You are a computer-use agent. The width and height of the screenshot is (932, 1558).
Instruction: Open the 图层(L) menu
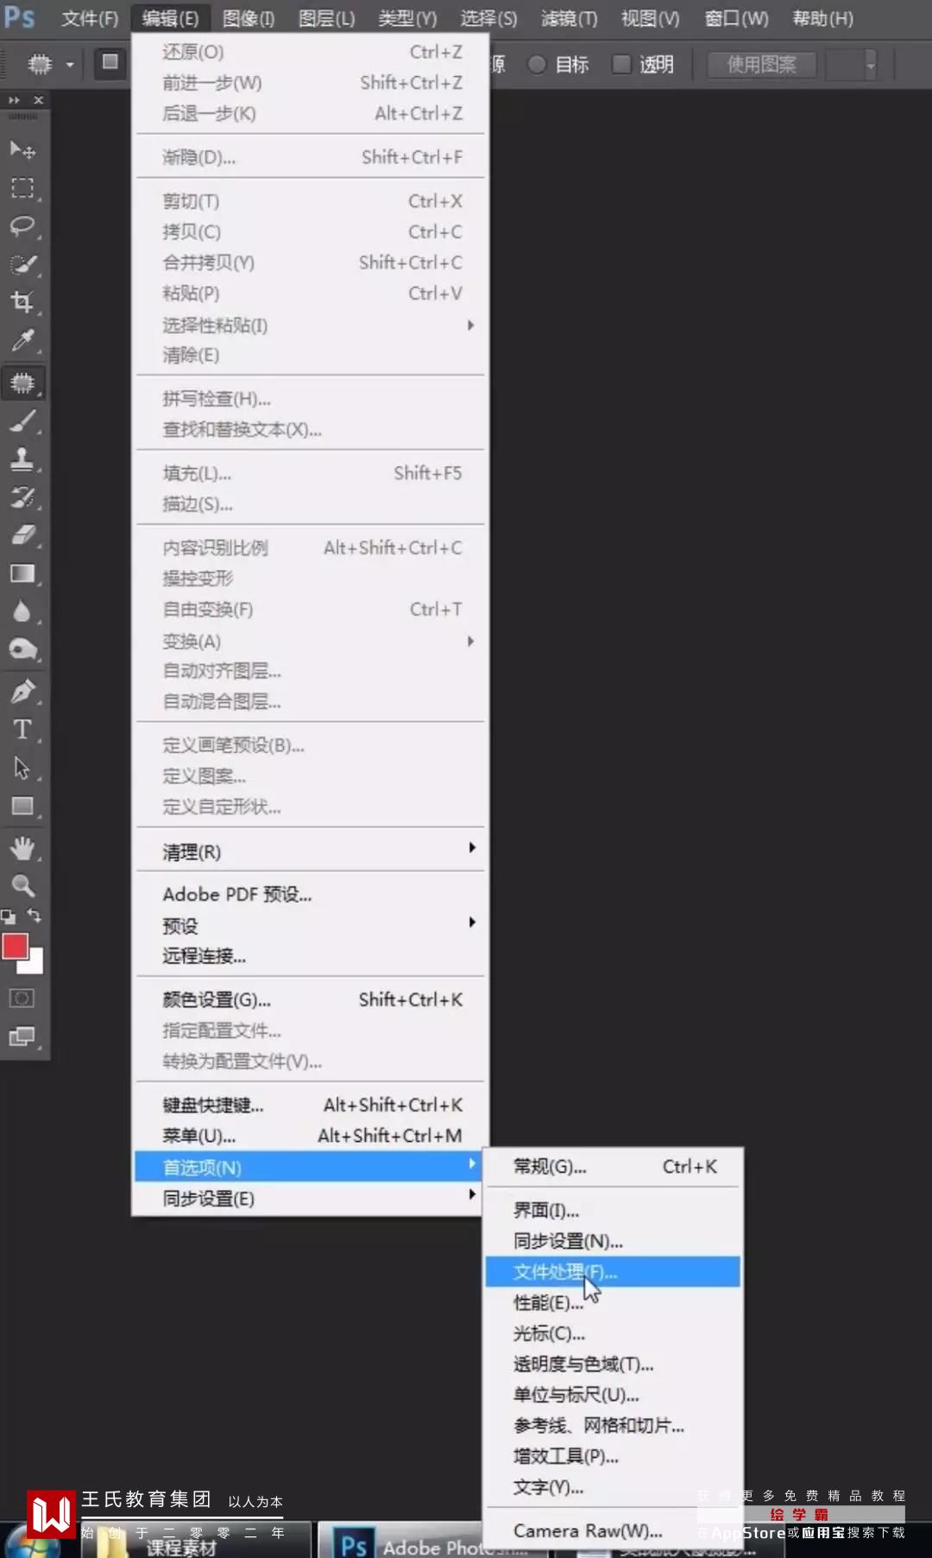327,18
